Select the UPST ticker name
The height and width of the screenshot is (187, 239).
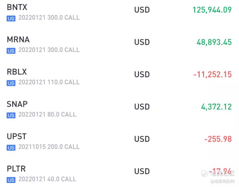(x=17, y=136)
